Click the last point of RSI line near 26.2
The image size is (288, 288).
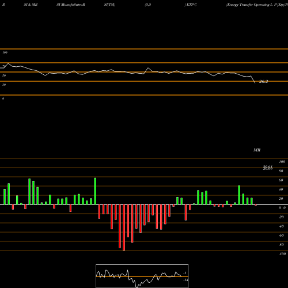point(255,83)
